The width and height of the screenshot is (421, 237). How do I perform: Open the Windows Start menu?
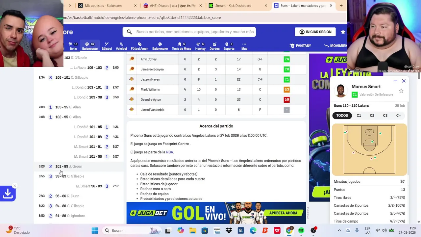click(95, 230)
